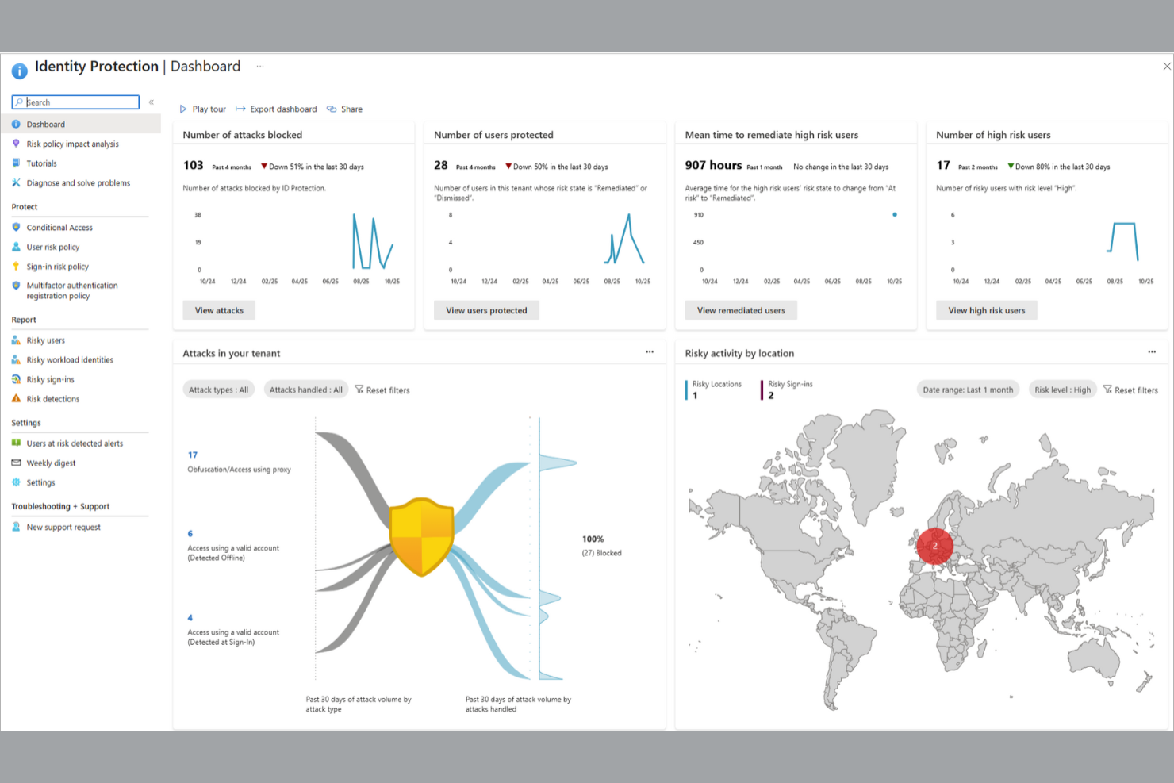Click the 17 Obfuscation/Access using proxy count
The image size is (1174, 783).
click(193, 455)
